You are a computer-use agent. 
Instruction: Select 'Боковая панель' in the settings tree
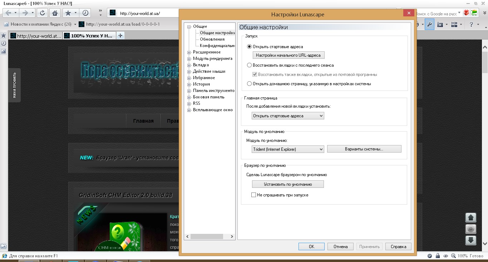pyautogui.click(x=209, y=97)
